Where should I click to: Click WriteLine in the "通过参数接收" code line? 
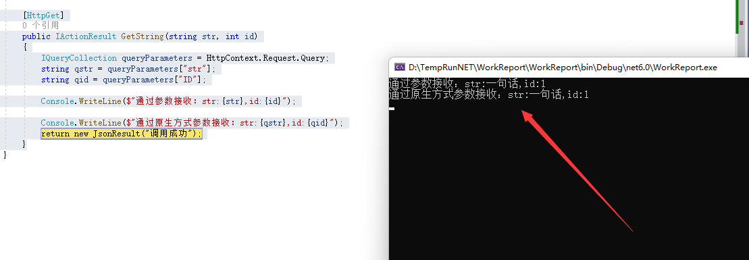click(x=100, y=101)
